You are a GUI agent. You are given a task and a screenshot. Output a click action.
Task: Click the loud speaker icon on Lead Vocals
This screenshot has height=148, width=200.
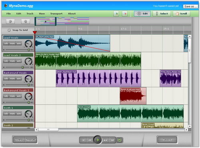pyautogui.click(x=32, y=50)
